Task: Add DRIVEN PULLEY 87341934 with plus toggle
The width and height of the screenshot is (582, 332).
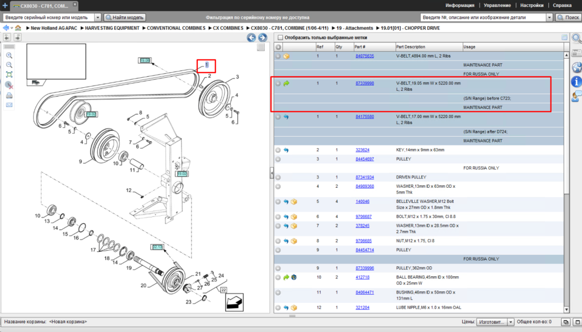Action: (x=278, y=177)
